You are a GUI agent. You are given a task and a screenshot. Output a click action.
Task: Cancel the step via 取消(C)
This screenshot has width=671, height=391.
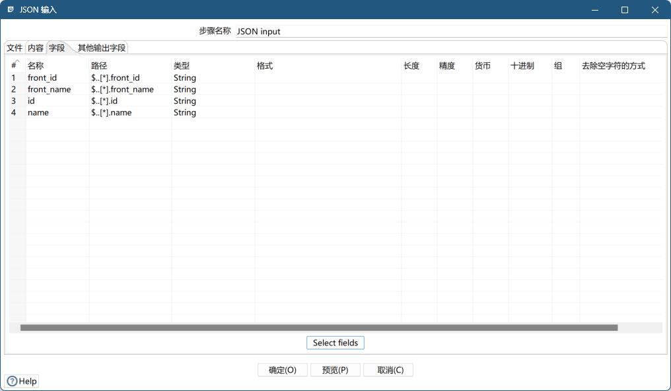[x=388, y=370]
